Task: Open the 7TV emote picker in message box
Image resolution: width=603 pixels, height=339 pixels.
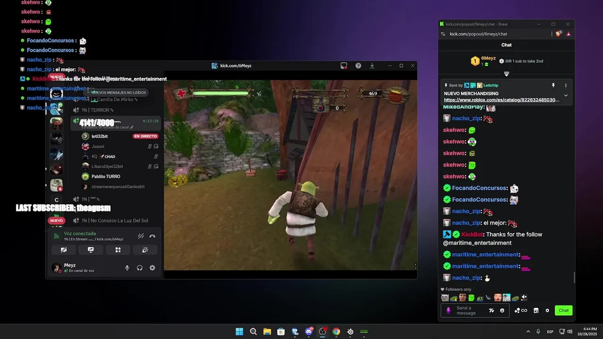Action: click(x=491, y=310)
